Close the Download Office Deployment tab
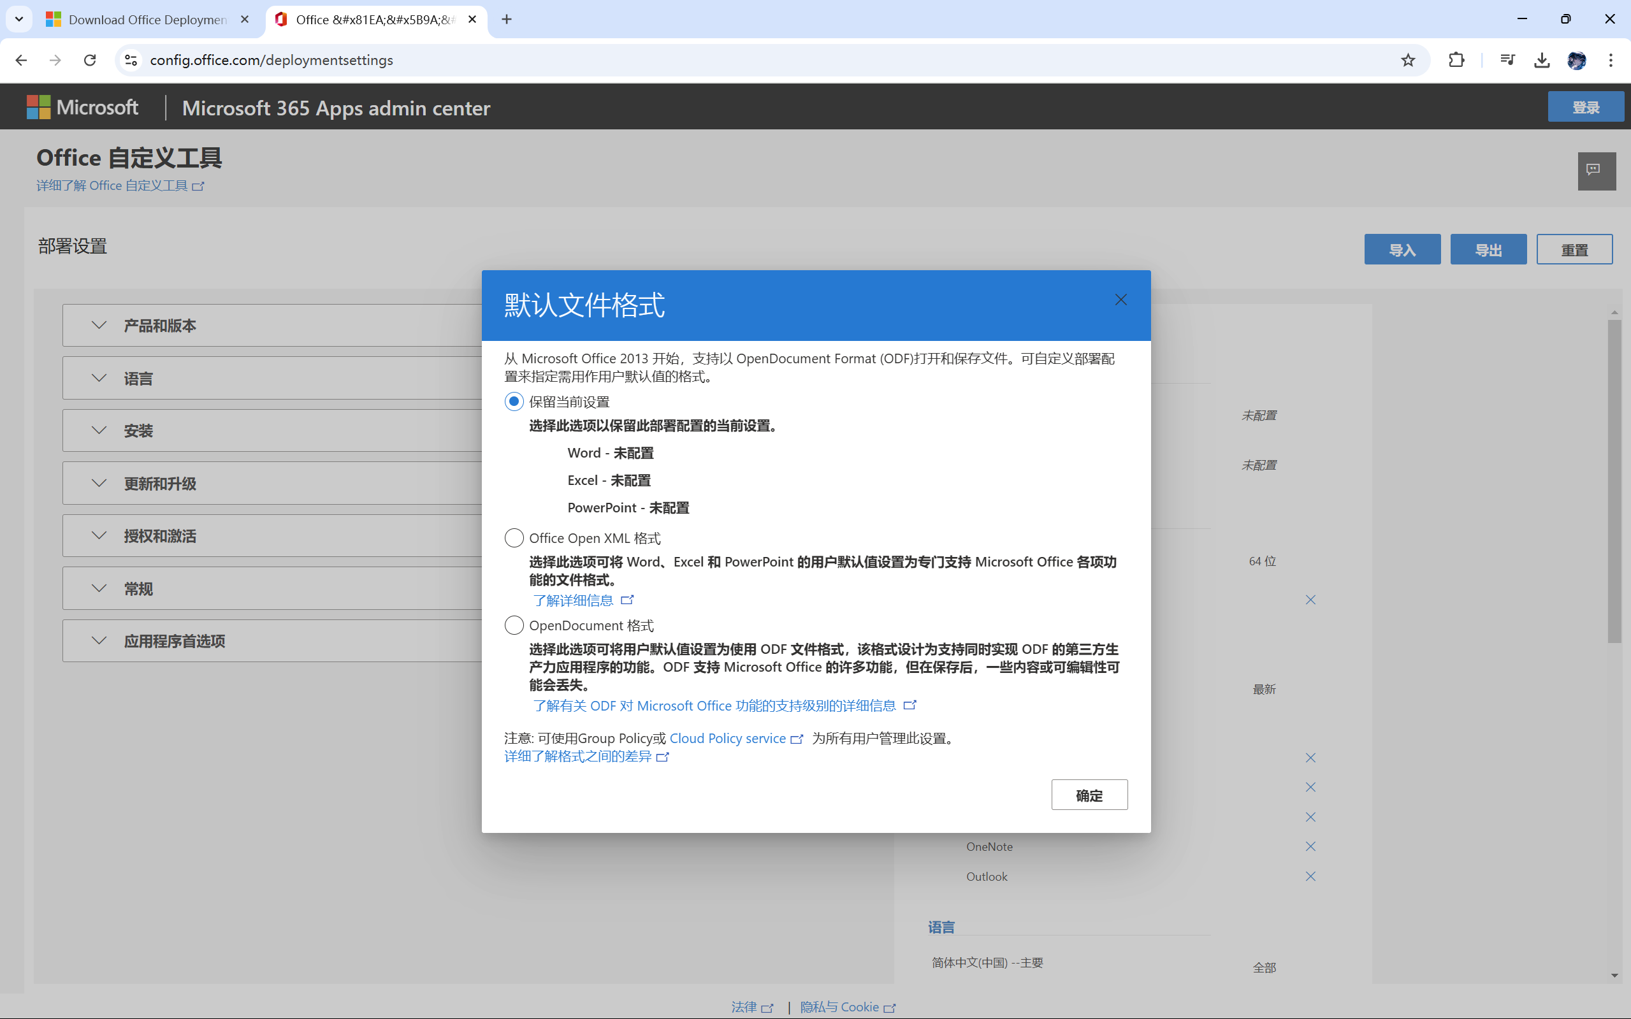 click(x=245, y=20)
